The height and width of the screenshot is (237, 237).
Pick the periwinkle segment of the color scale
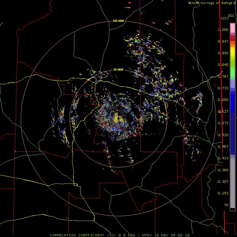coord(233,84)
